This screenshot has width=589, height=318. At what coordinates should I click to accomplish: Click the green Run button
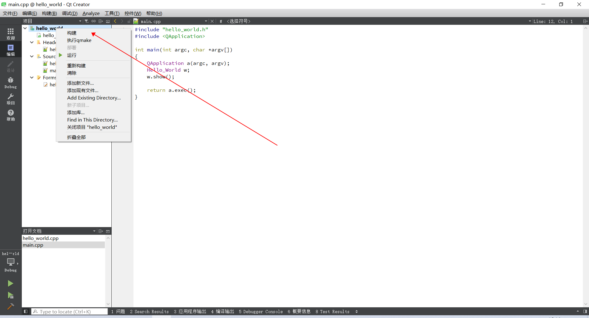pos(10,283)
